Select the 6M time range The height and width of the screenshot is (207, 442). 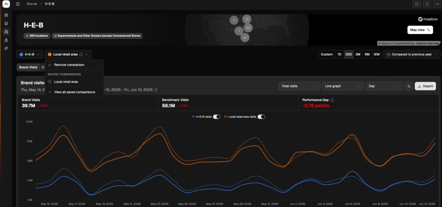(x=367, y=55)
